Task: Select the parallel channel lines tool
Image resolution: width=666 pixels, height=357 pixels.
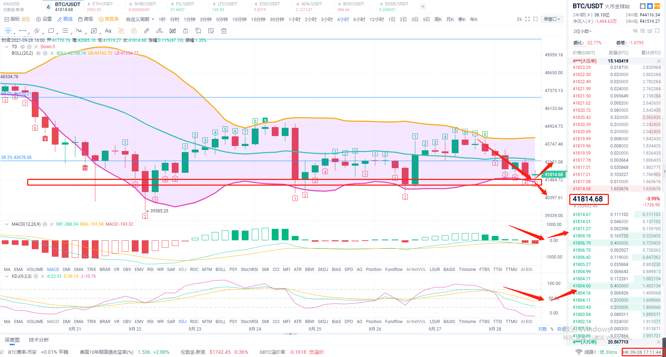Action: (36, 31)
